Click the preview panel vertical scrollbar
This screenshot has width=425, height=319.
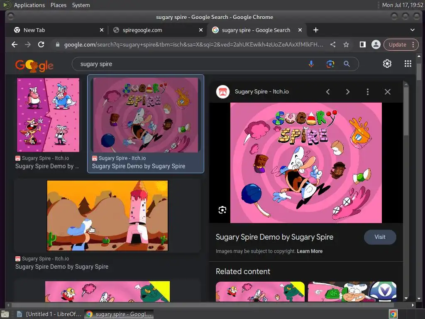406,111
